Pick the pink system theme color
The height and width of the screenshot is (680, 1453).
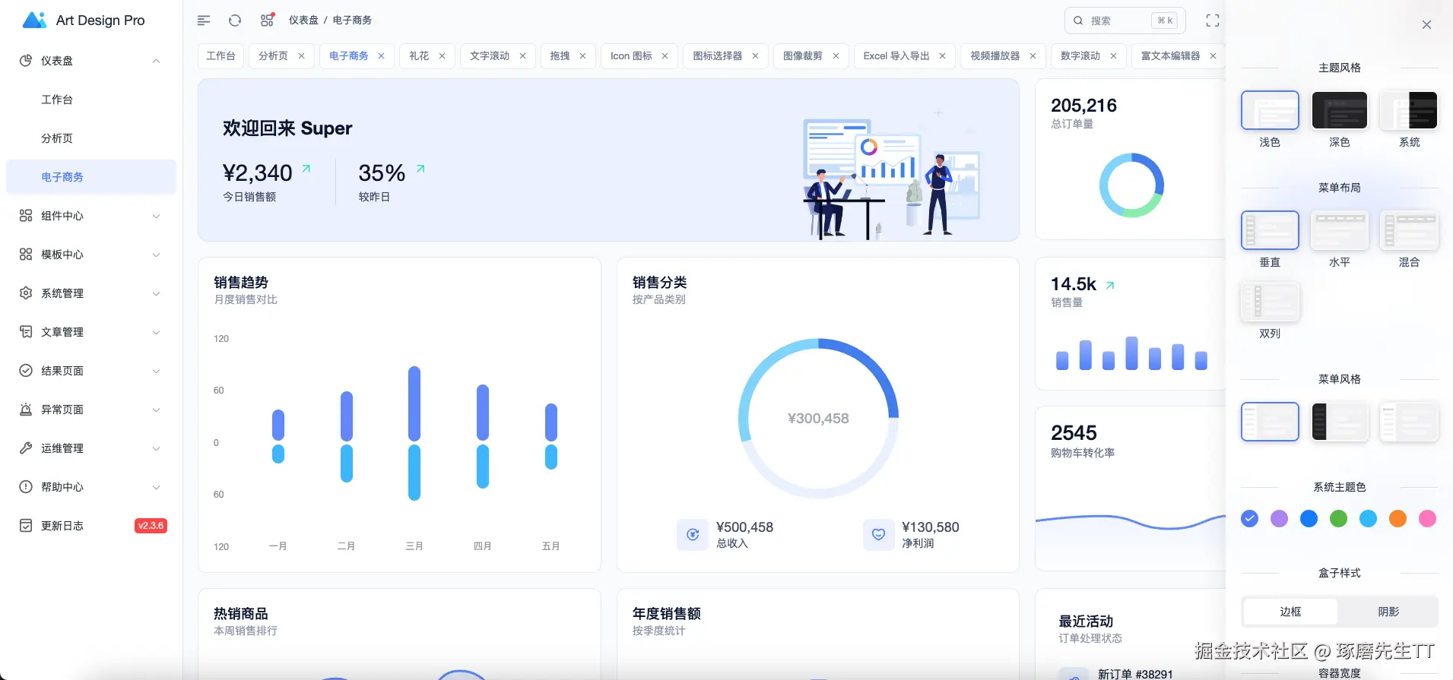1427,518
